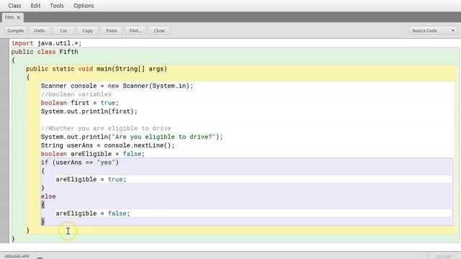Click the '//Whether you are eligible to drive' comment
Screen dimensions: 461x259
click(106, 128)
